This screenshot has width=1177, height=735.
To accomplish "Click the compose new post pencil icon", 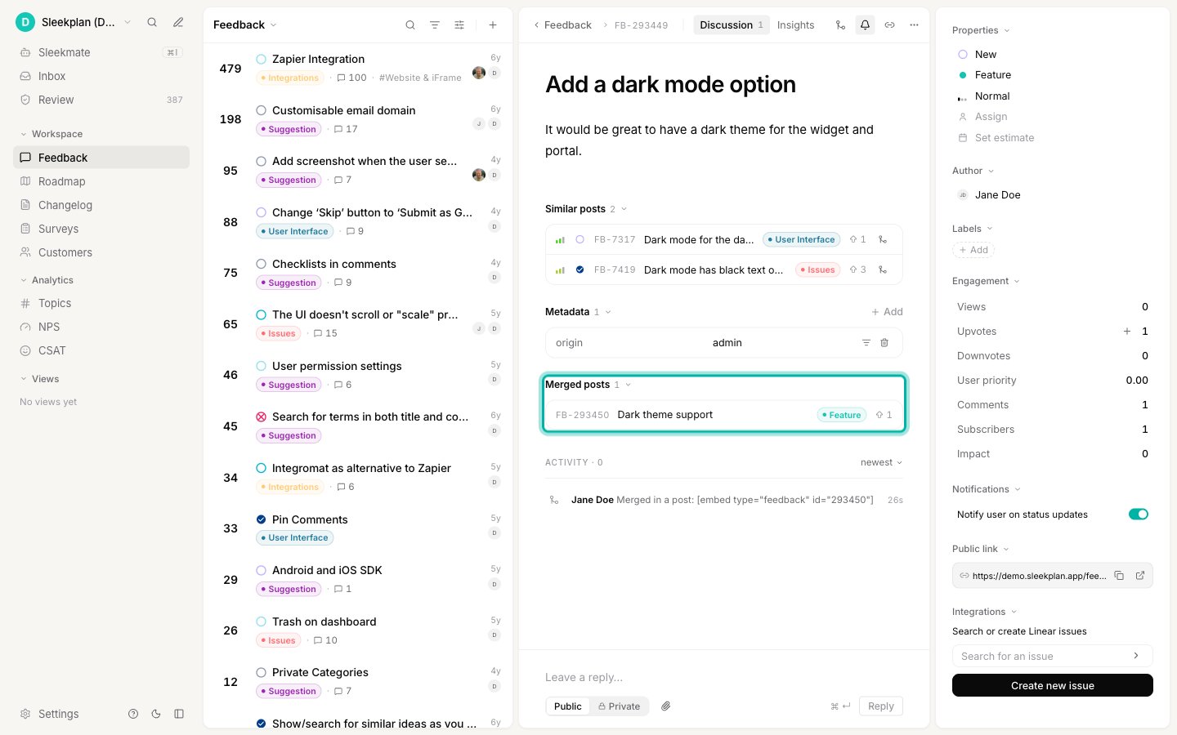I will 178,23.
